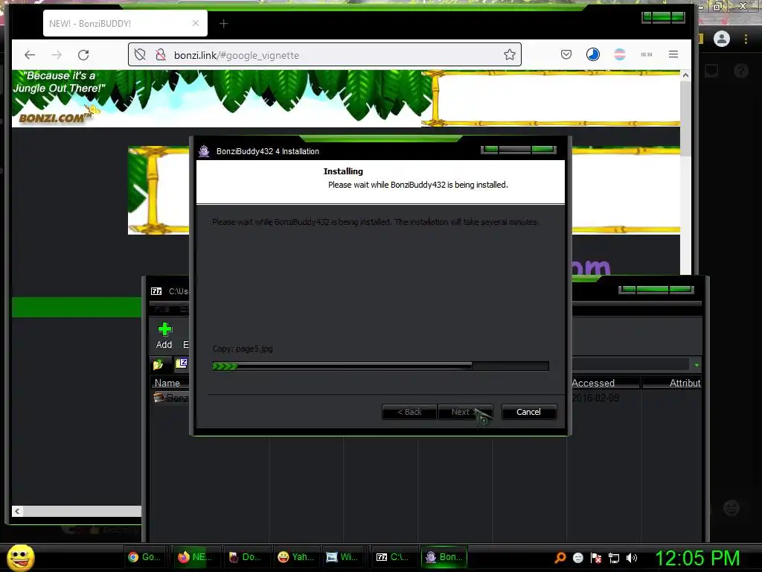Screen dimensions: 762x572
Task: Close the NEW! - BonziBUDDY! tab
Action: click(196, 23)
